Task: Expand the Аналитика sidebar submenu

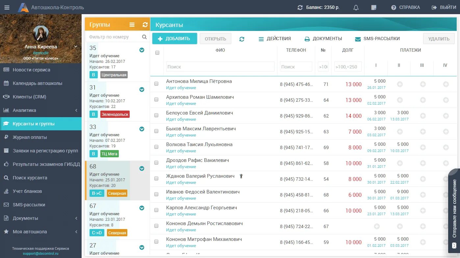Action: [x=76, y=110]
